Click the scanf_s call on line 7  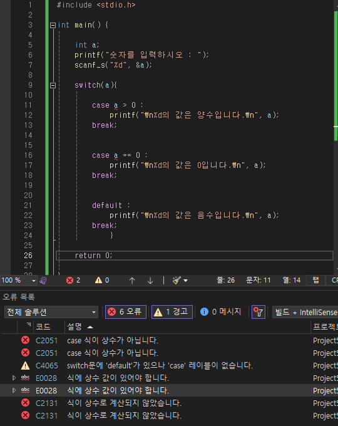click(113, 65)
